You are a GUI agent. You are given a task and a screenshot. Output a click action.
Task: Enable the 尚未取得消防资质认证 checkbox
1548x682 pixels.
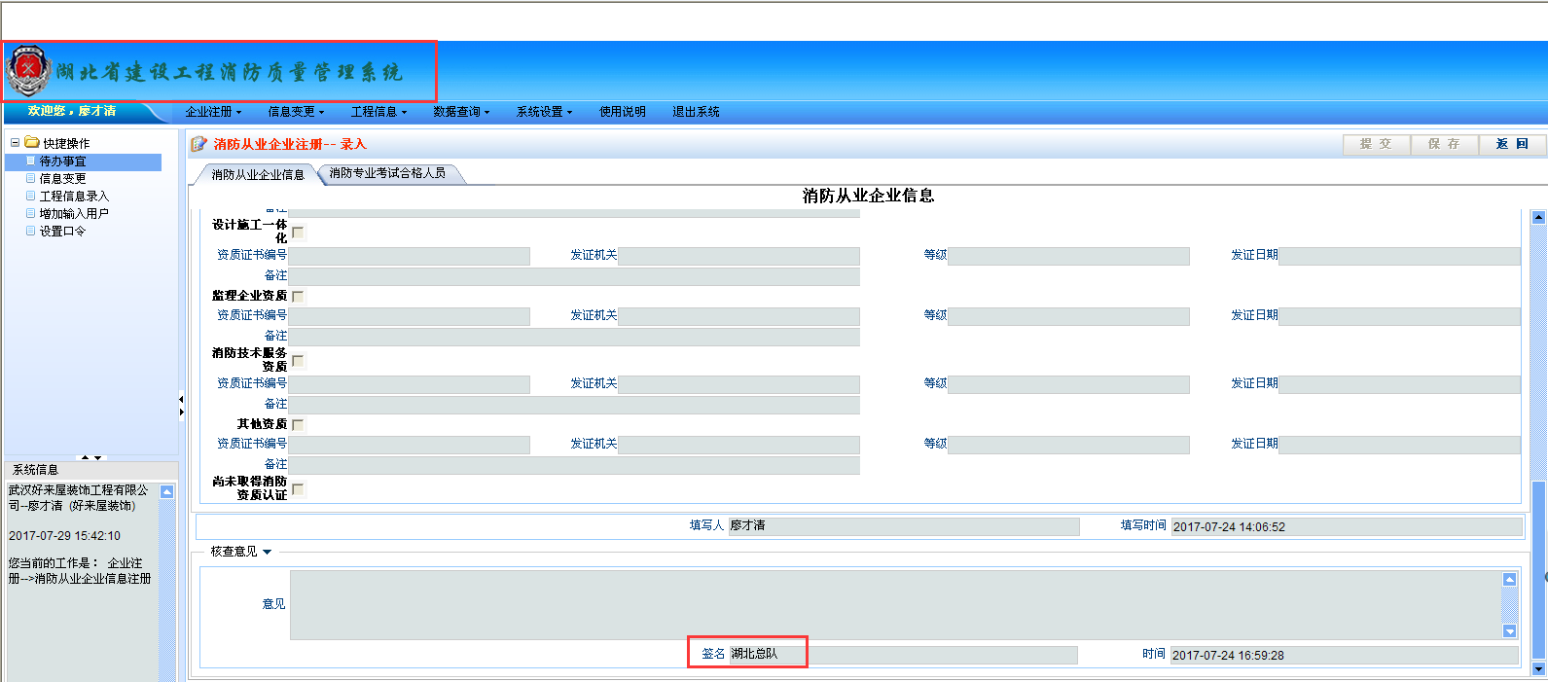click(x=299, y=489)
